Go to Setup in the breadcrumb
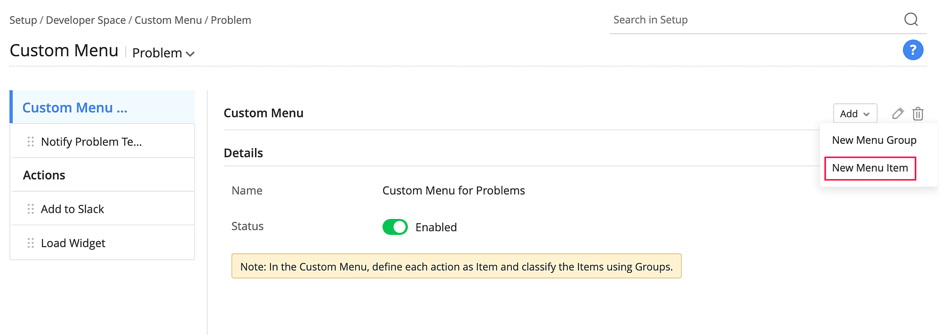941x335 pixels. [23, 20]
